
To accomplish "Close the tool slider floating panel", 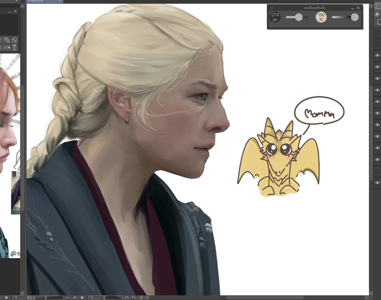I will tap(358, 8).
